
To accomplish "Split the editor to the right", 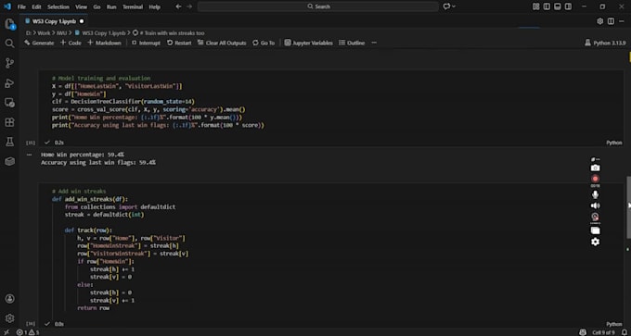I will [x=611, y=21].
